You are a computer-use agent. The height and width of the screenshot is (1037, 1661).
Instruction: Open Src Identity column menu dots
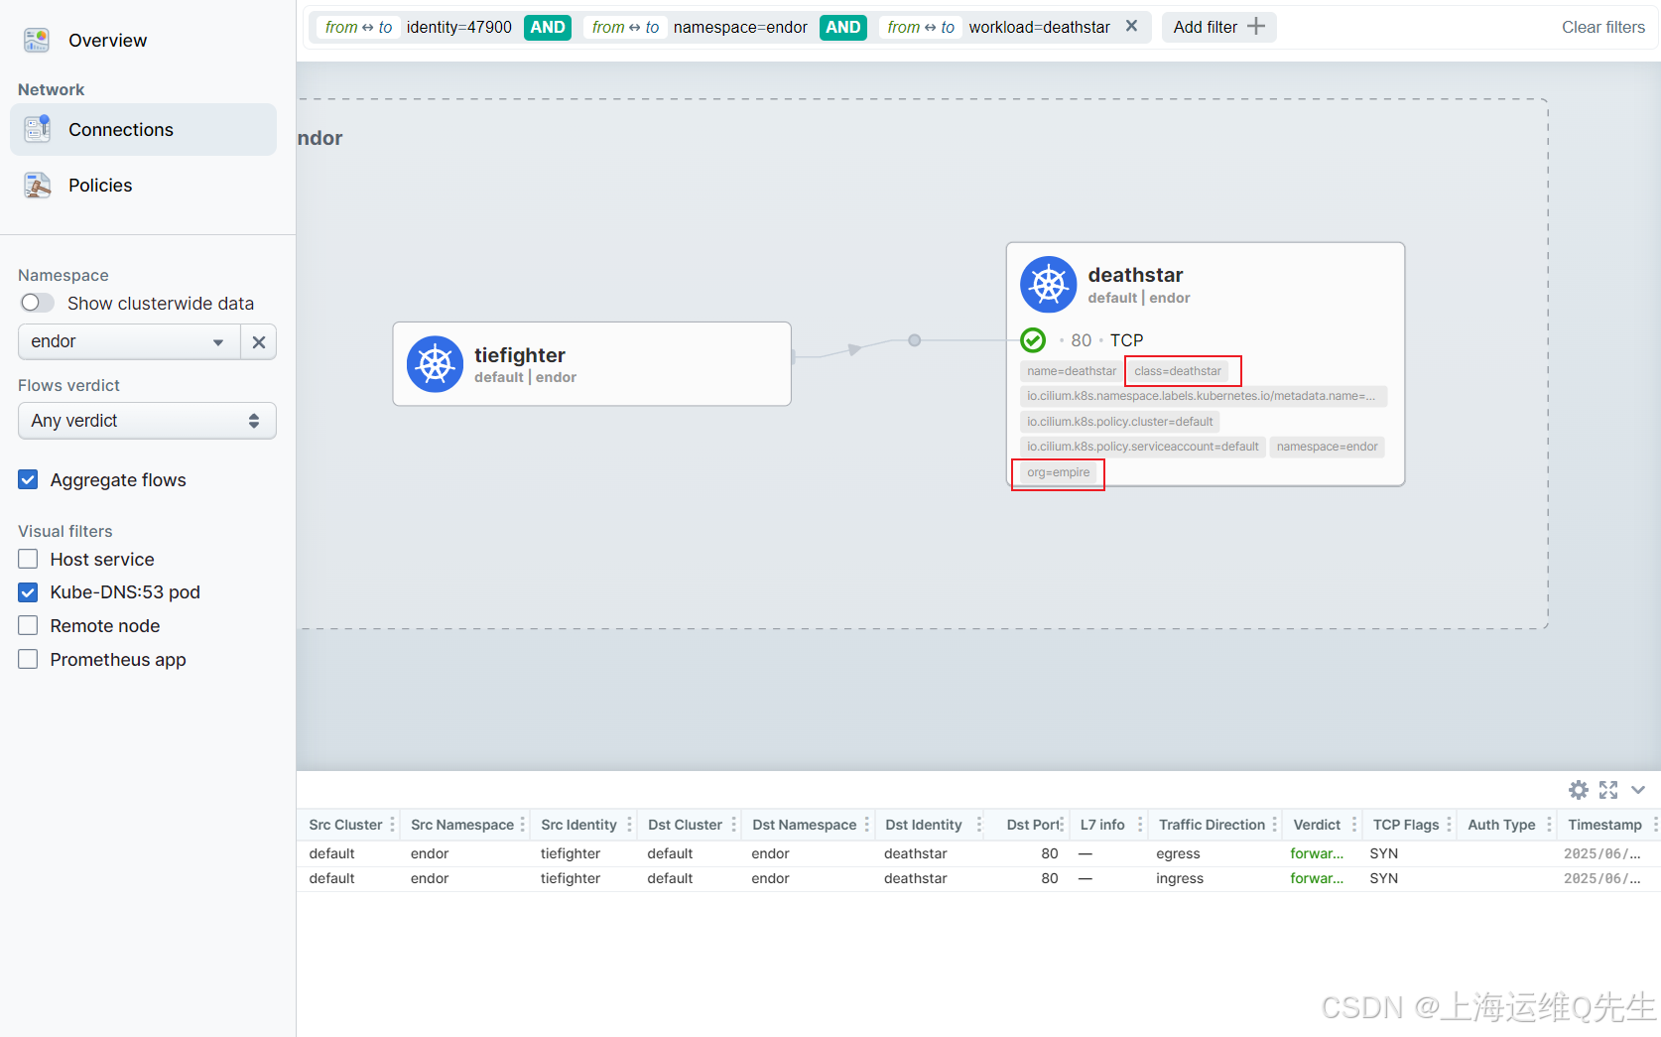click(629, 825)
